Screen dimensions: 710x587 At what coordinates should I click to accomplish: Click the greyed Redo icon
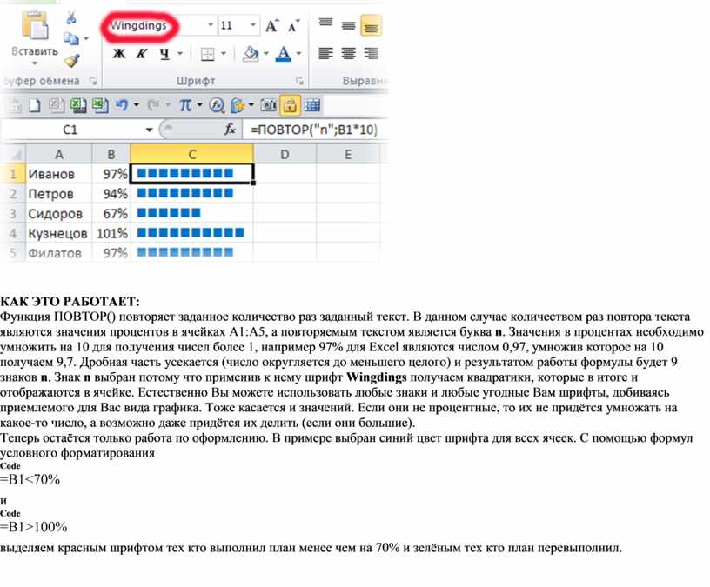pyautogui.click(x=153, y=105)
